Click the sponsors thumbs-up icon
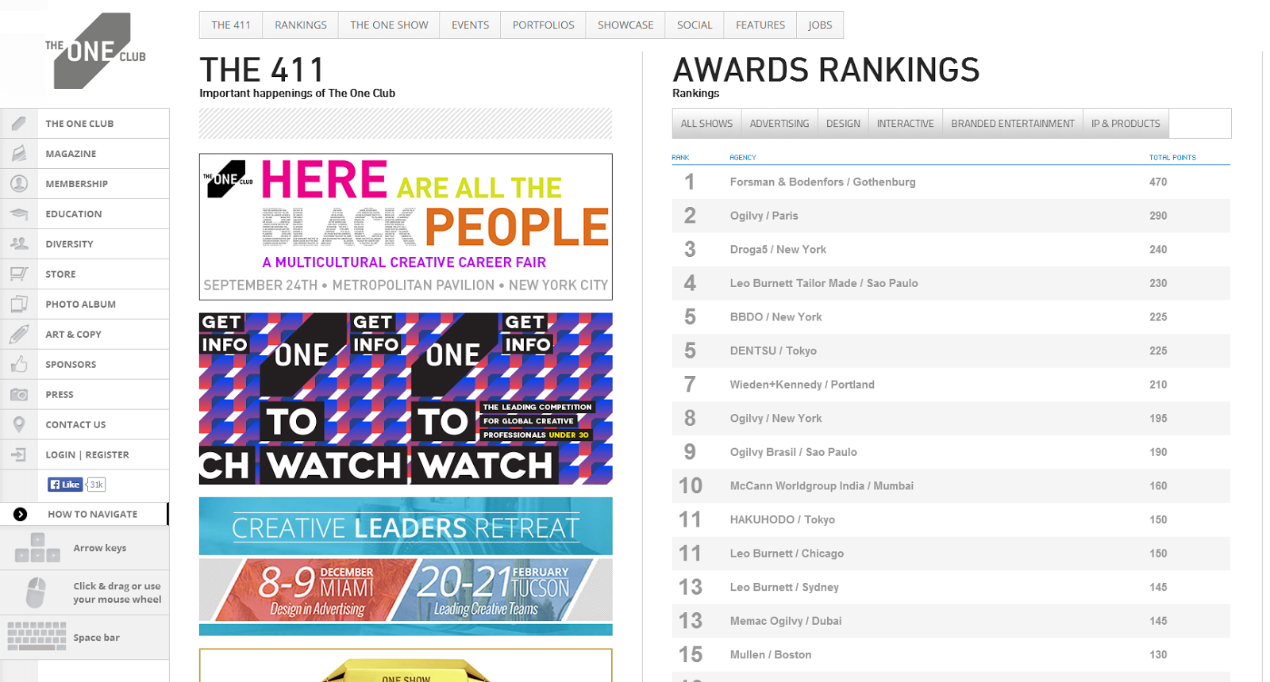 (x=19, y=365)
